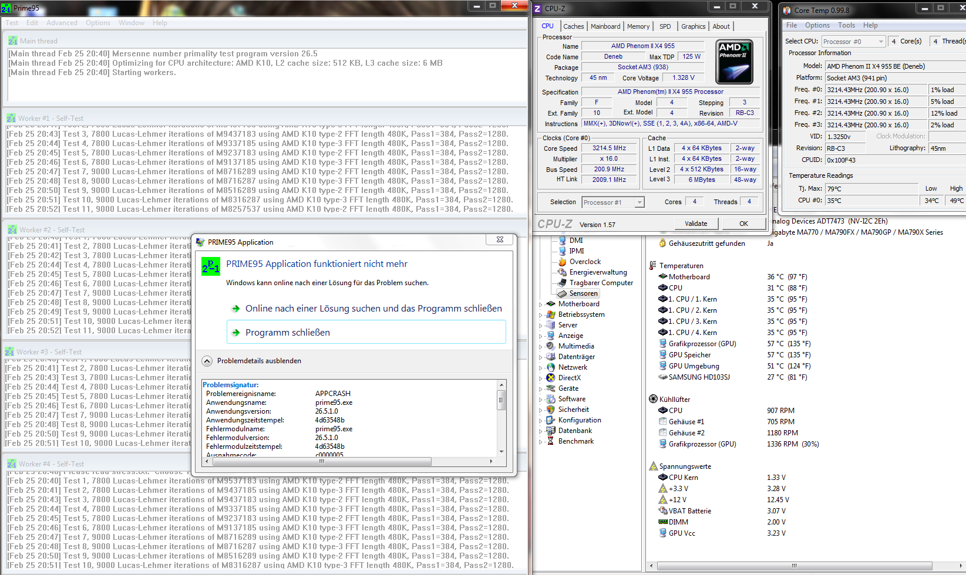Click the VBAT Batterie icon
The height and width of the screenshot is (575, 966).
pos(662,511)
